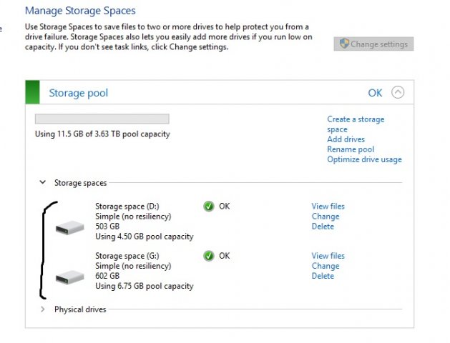View files on Storage space (G:)

tap(328, 256)
